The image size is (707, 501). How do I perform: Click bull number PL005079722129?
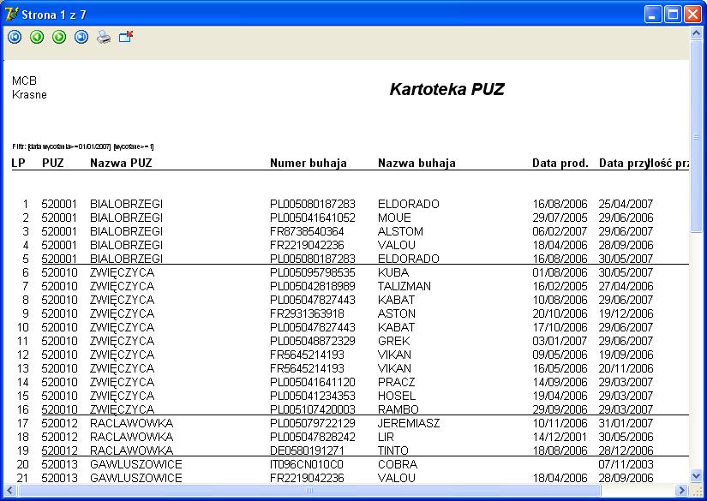pos(313,423)
